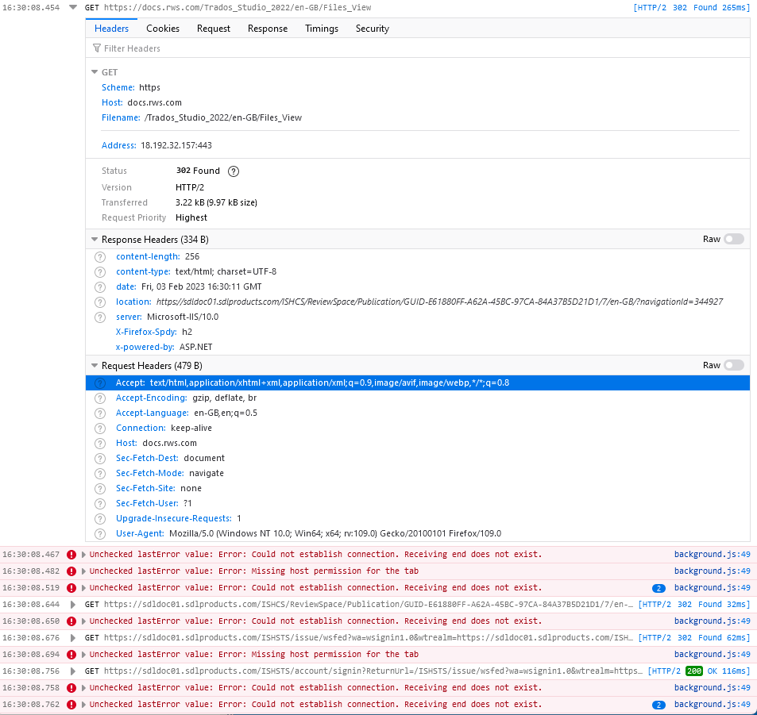Collapse the GET details section at the top
757x715 pixels.
(x=95, y=72)
